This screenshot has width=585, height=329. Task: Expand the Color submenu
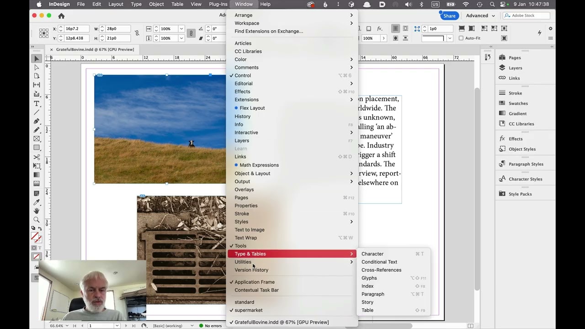[x=292, y=59]
